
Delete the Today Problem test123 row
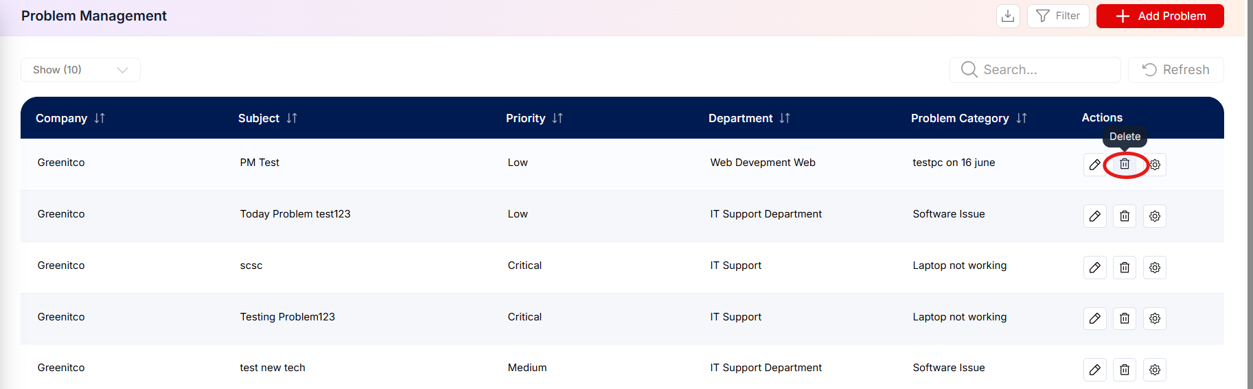click(x=1125, y=216)
